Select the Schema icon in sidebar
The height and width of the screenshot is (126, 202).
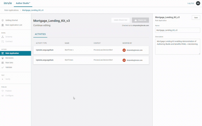tap(3, 37)
